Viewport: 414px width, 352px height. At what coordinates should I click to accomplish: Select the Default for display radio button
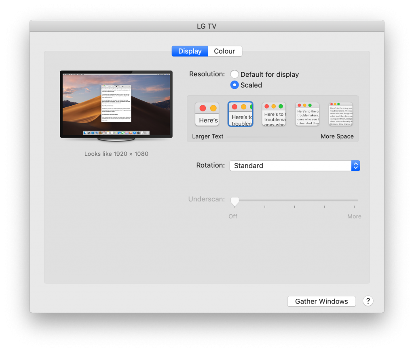pos(234,75)
